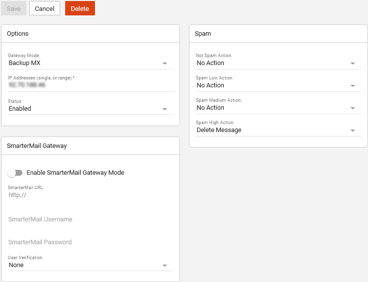Click the SmarterMail Password field
The image size is (368, 282).
click(90, 242)
